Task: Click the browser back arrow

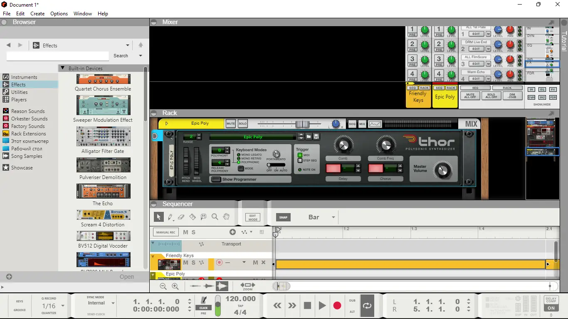Action: pos(8,45)
